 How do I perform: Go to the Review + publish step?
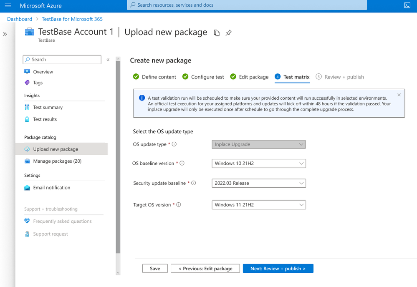[340, 77]
